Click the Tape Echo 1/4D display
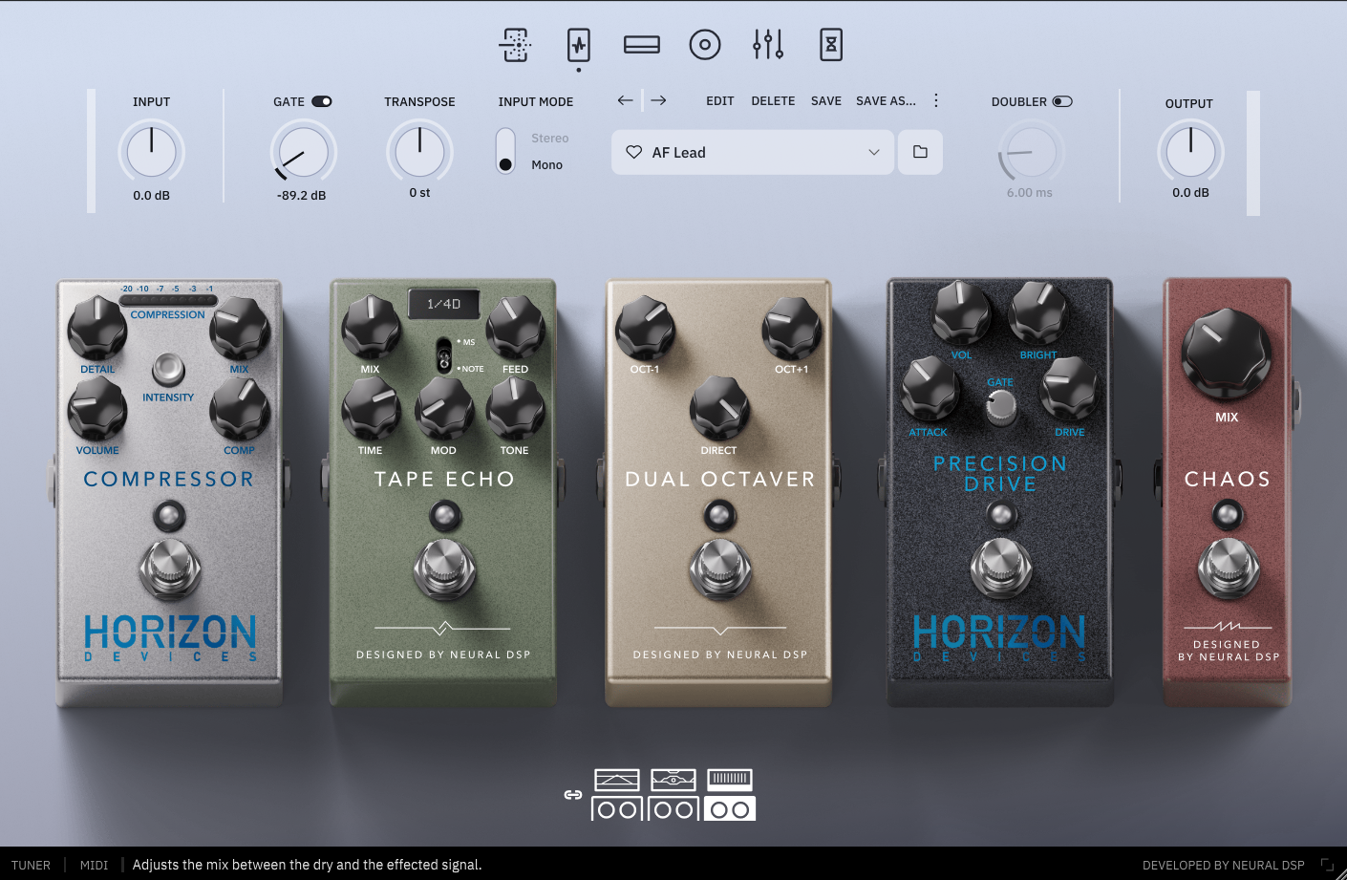 click(x=444, y=304)
